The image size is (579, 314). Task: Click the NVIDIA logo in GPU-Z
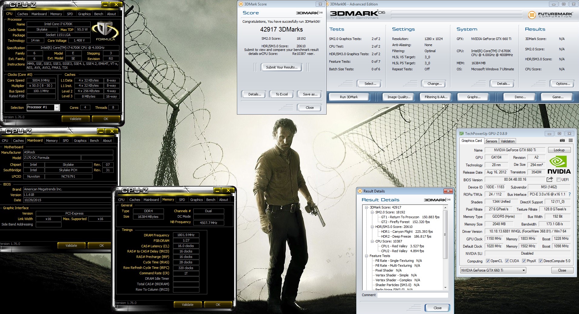559,165
